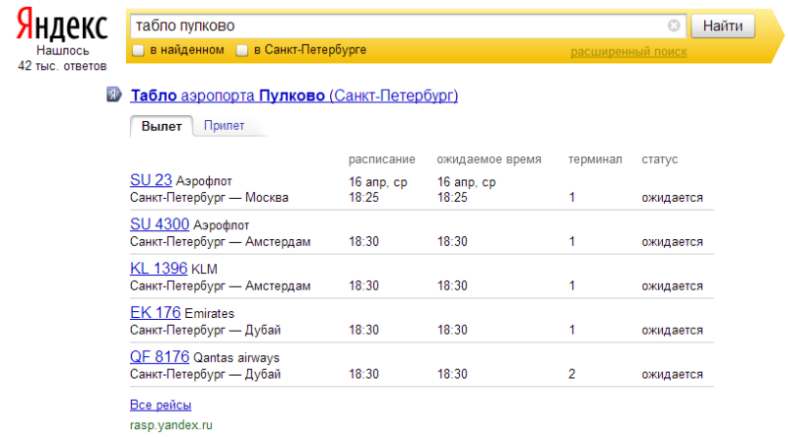Image resolution: width=788 pixels, height=437 pixels.
Task: Select the "Вылет" tab
Action: point(162,126)
